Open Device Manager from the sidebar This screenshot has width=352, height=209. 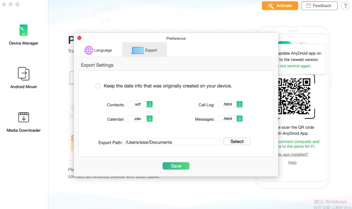point(23,34)
